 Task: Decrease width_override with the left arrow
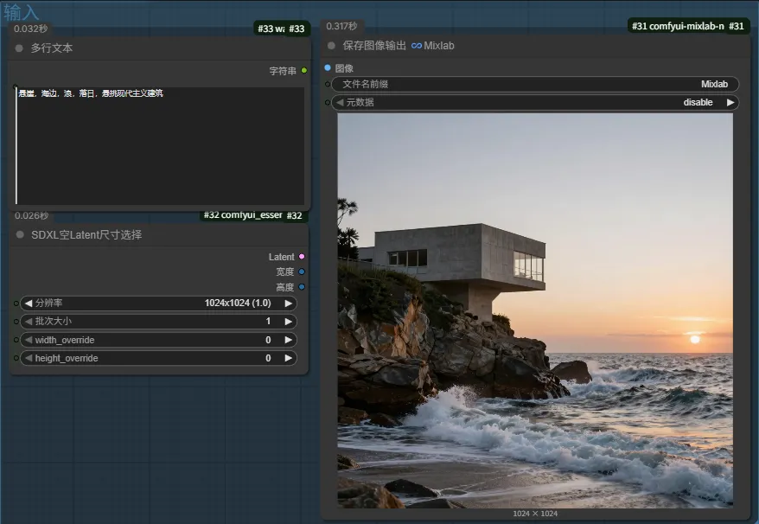(29, 340)
